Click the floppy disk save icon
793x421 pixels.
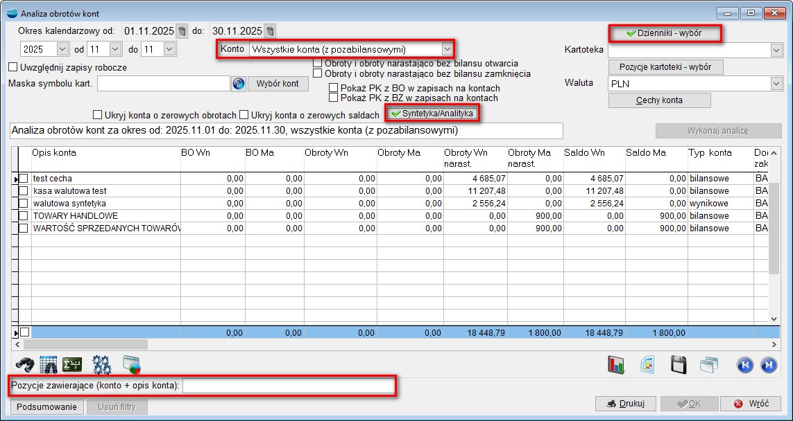tap(679, 365)
